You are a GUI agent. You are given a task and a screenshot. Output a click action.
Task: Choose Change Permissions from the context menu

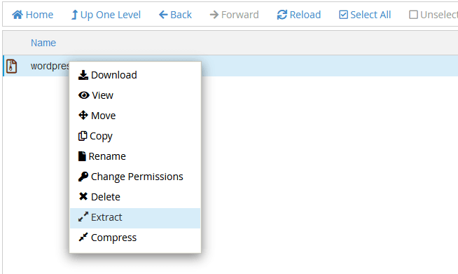tap(135, 177)
